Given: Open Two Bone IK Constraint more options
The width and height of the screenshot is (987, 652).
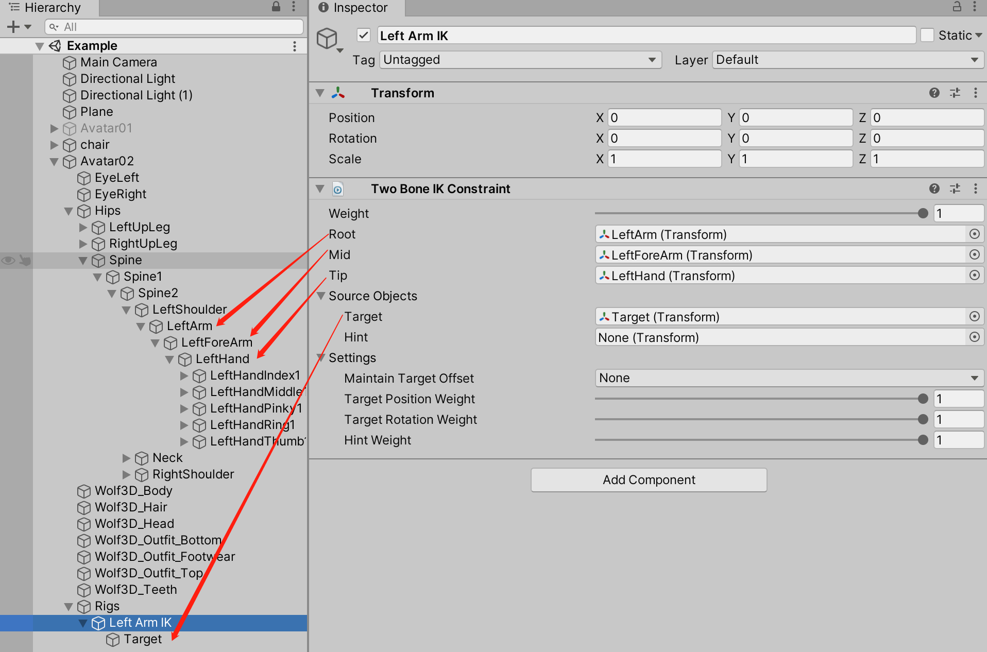Looking at the screenshot, I should click(975, 188).
